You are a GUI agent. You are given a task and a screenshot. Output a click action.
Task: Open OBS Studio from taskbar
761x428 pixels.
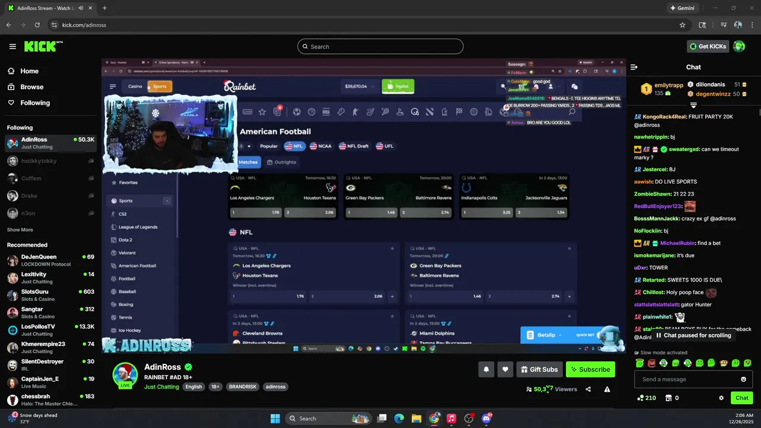tap(469, 418)
